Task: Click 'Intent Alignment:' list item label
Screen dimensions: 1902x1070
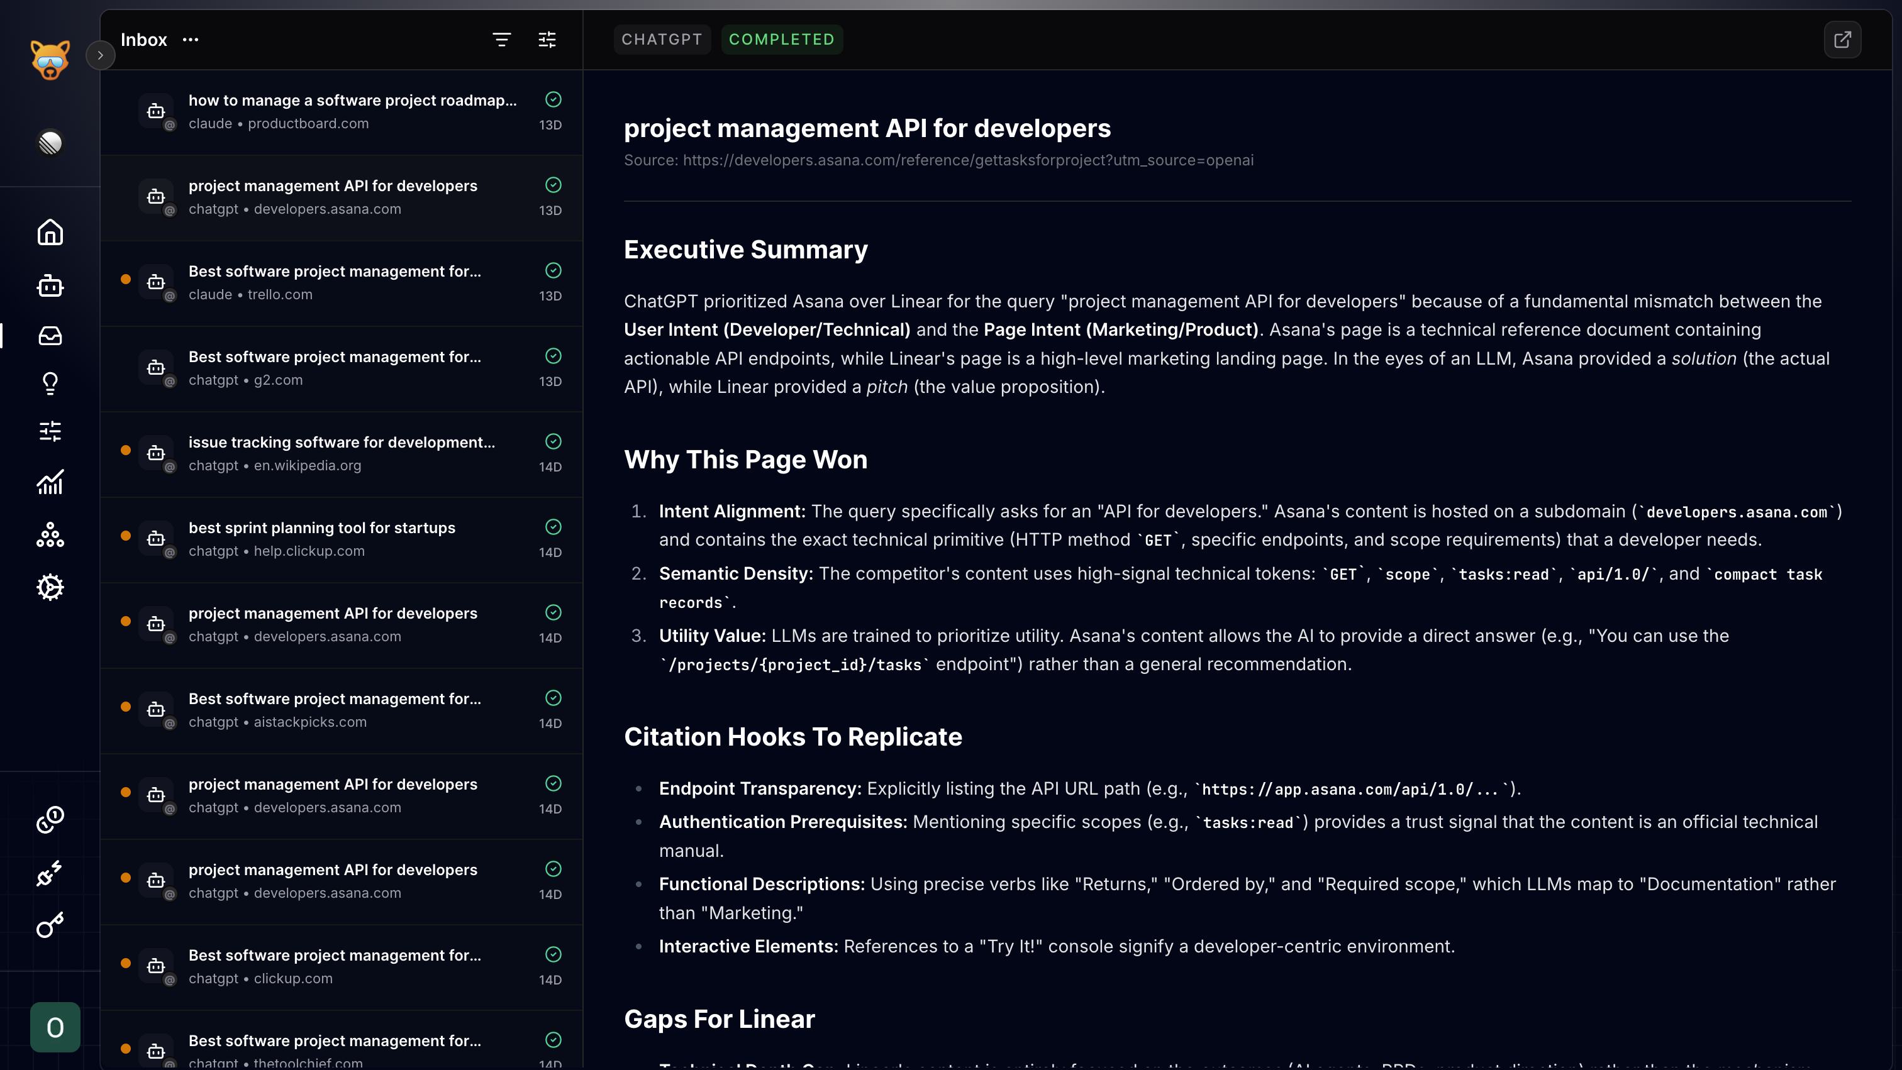Action: point(733,511)
